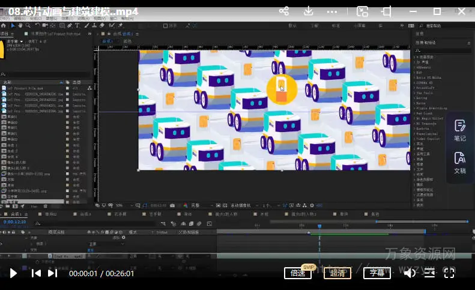Image resolution: width=475 pixels, height=290 pixels.
Task: Open the 超清 video quality menu
Action: coord(337,273)
